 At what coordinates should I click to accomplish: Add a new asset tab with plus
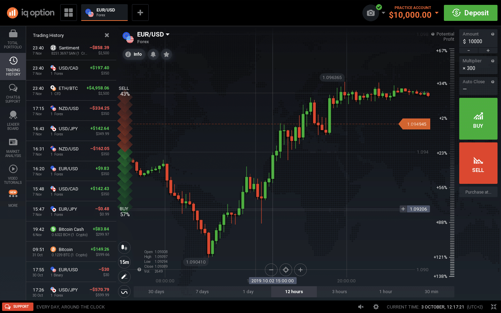(x=140, y=13)
